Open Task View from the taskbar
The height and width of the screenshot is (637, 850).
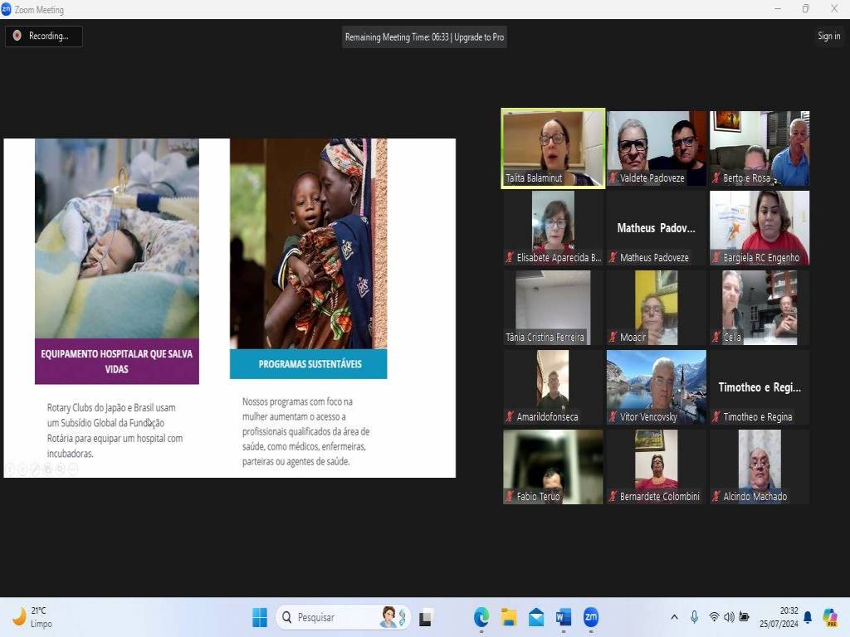pos(426,617)
